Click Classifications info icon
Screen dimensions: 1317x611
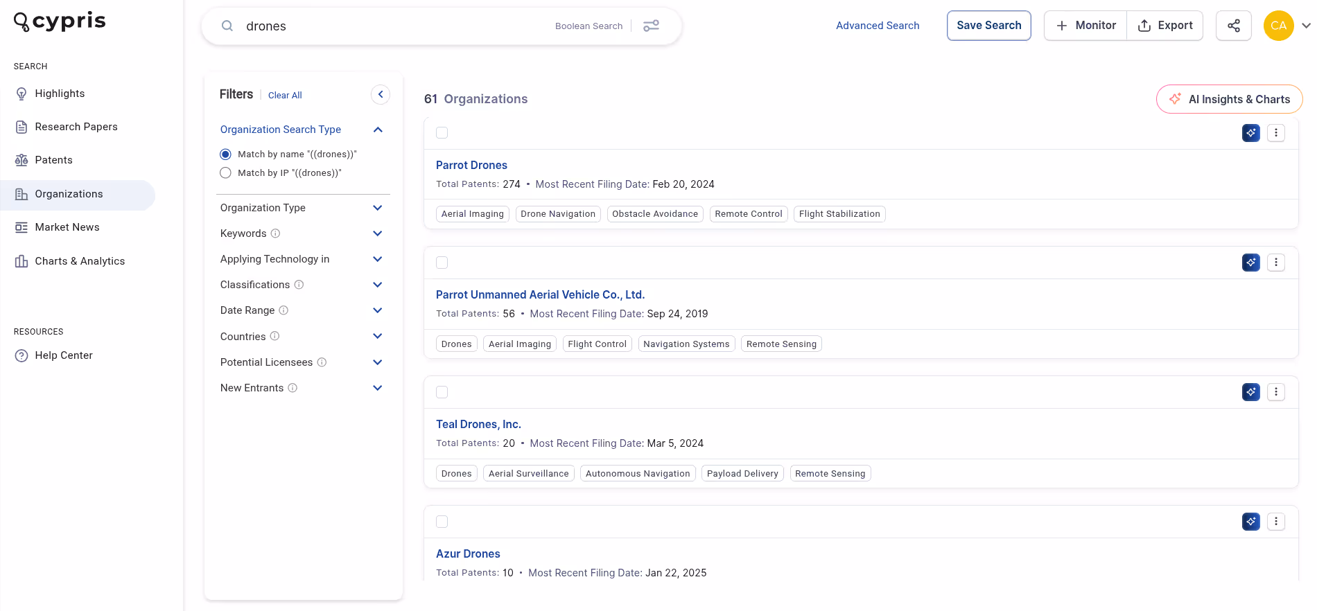299,285
